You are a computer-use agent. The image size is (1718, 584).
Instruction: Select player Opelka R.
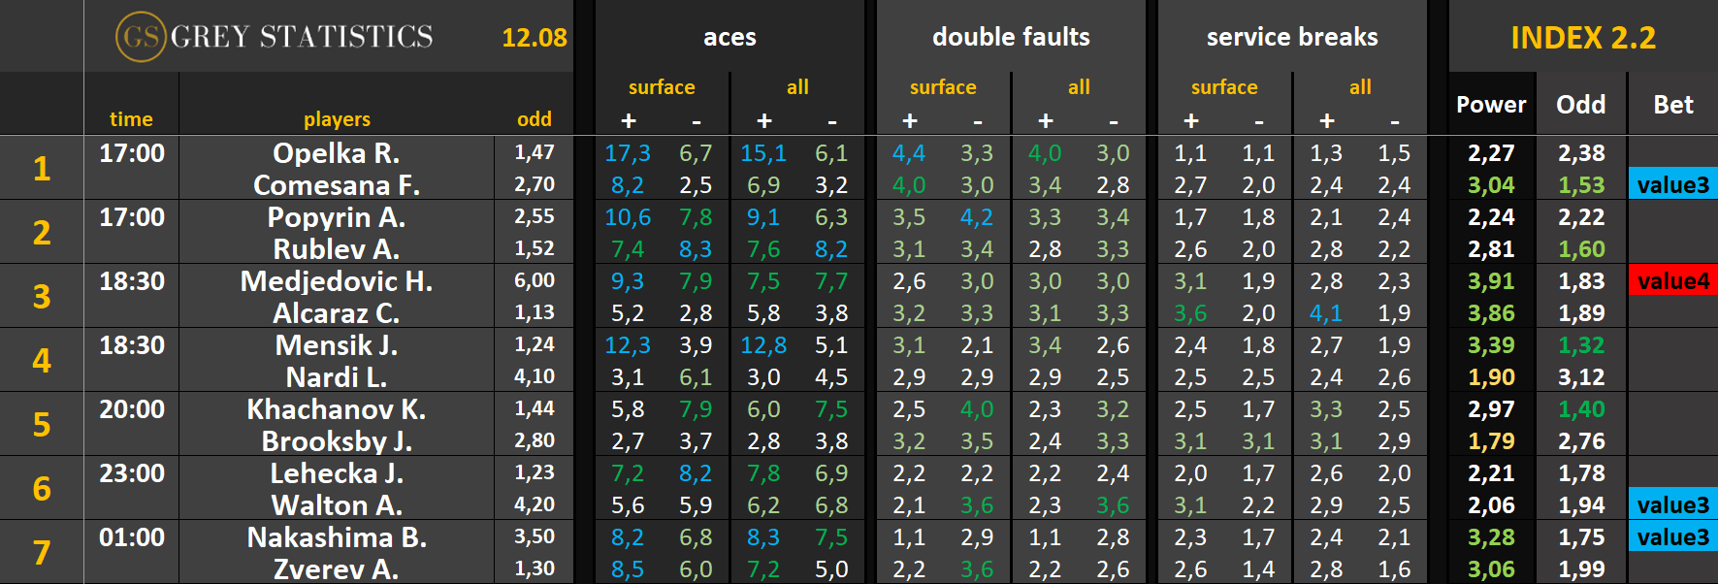coord(337,153)
